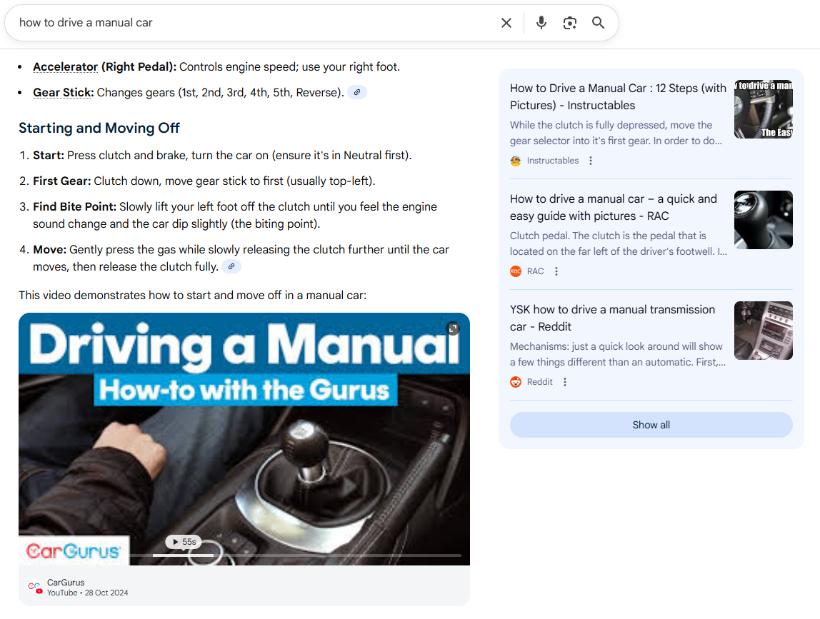Screen dimensions: 820x619
Task: Open the Instructables 12 Steps article title
Action: (618, 96)
